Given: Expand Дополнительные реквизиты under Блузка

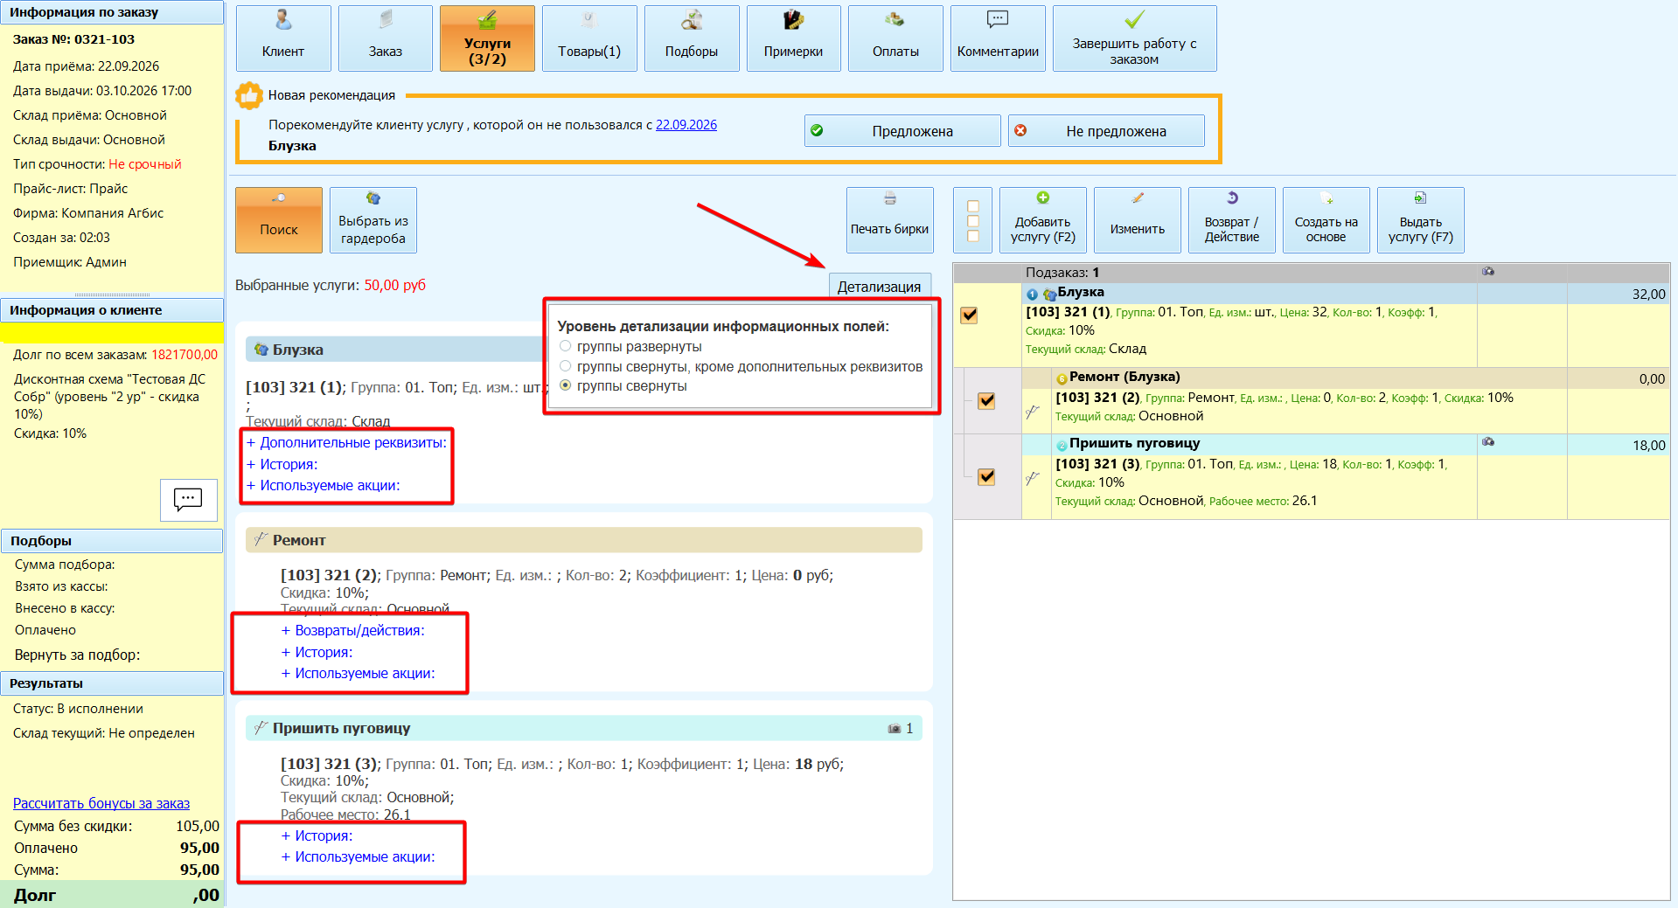Looking at the screenshot, I should tap(346, 442).
